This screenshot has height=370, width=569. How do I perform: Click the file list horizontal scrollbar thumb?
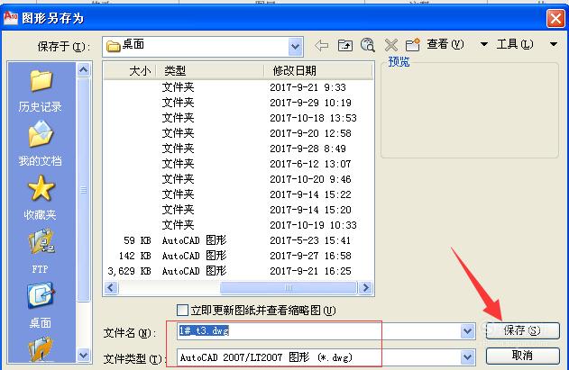[x=289, y=288]
